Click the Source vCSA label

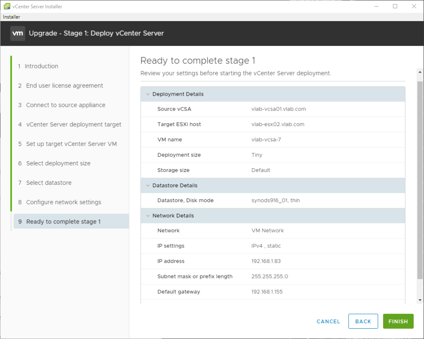(x=174, y=109)
